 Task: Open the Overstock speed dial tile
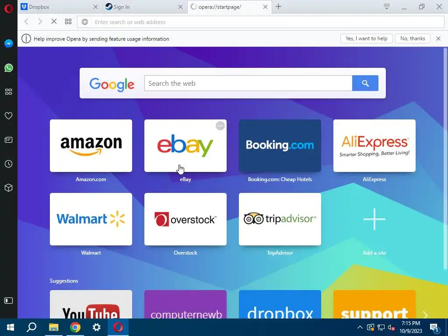coord(185,219)
